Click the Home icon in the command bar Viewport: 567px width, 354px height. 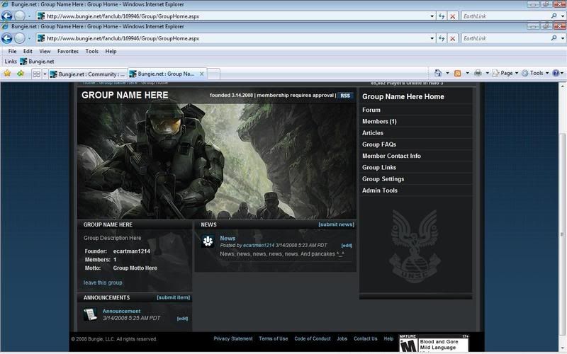click(438, 73)
